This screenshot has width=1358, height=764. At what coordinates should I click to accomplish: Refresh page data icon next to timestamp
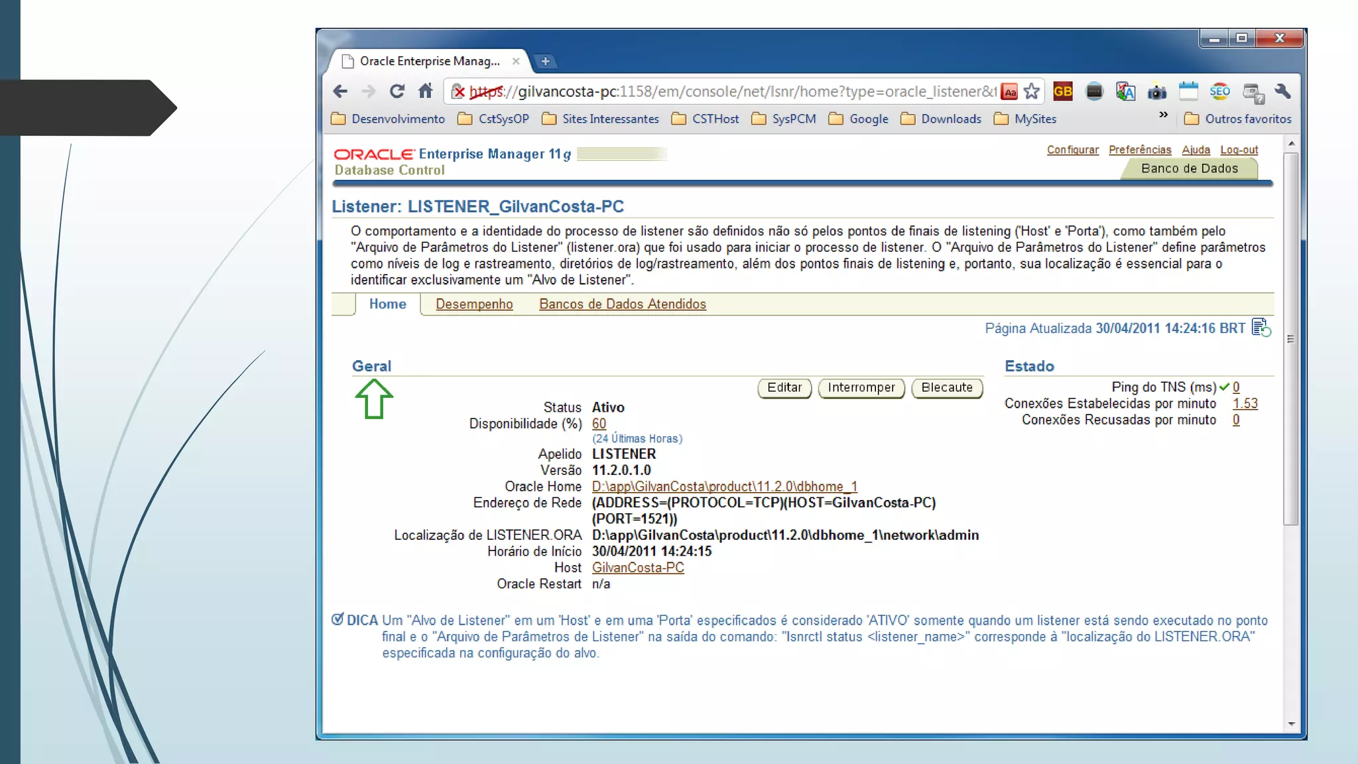(x=1261, y=328)
